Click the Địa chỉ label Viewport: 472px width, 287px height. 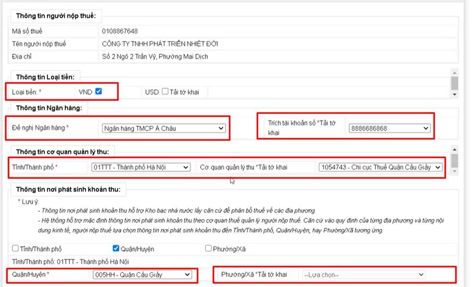click(22, 57)
